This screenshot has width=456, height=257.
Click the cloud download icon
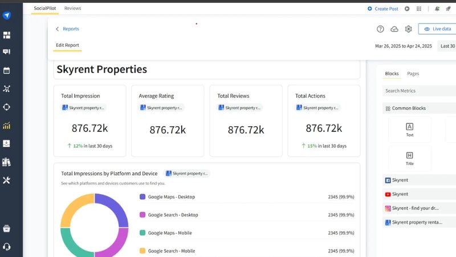click(394, 29)
